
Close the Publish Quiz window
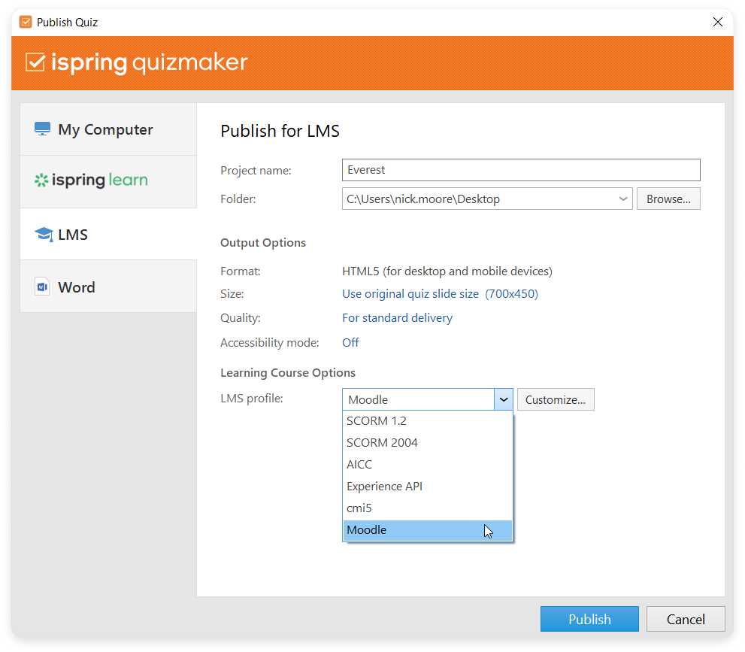717,22
